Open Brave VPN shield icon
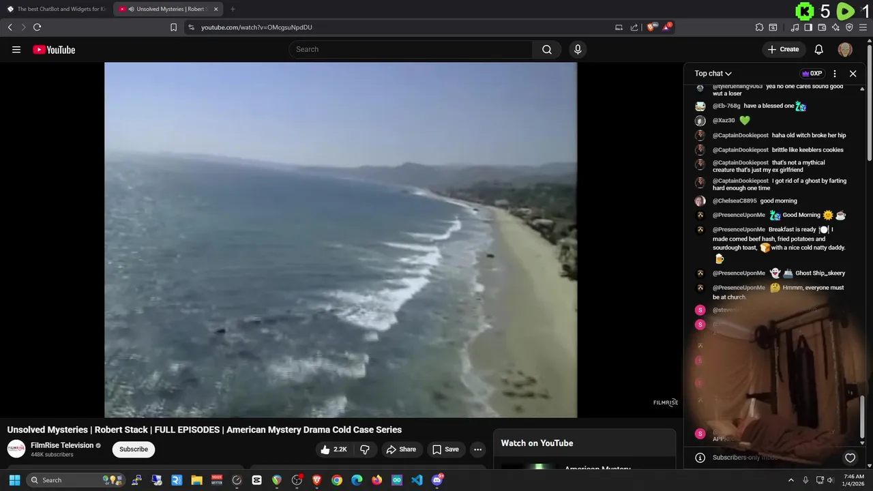 (849, 27)
